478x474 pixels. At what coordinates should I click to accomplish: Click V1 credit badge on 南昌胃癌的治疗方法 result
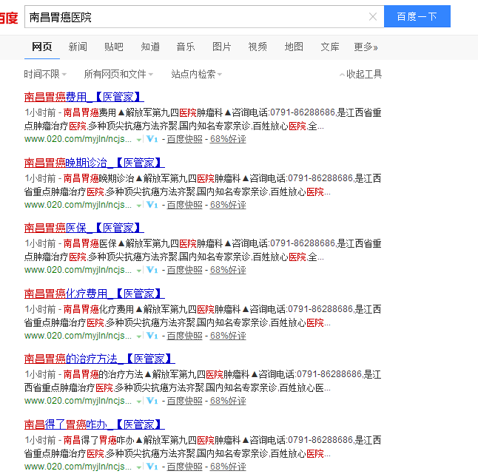152,401
